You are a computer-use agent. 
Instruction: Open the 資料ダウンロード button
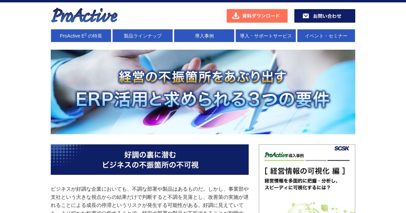click(x=257, y=16)
